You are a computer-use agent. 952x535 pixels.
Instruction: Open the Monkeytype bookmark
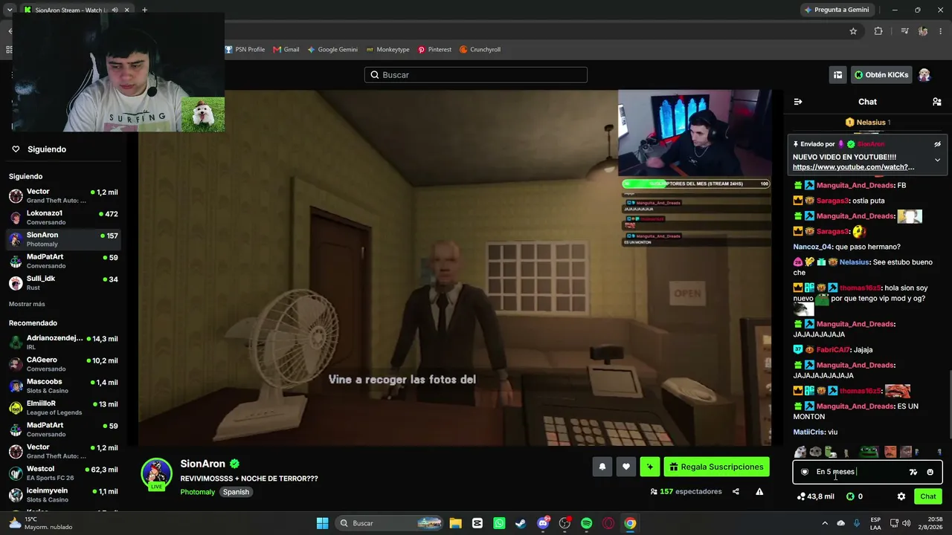pos(387,50)
